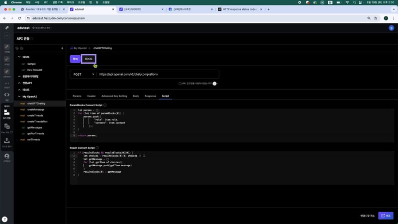This screenshot has width=398, height=224.
Task: Select createThreadsRun in the API list
Action: click(37, 121)
